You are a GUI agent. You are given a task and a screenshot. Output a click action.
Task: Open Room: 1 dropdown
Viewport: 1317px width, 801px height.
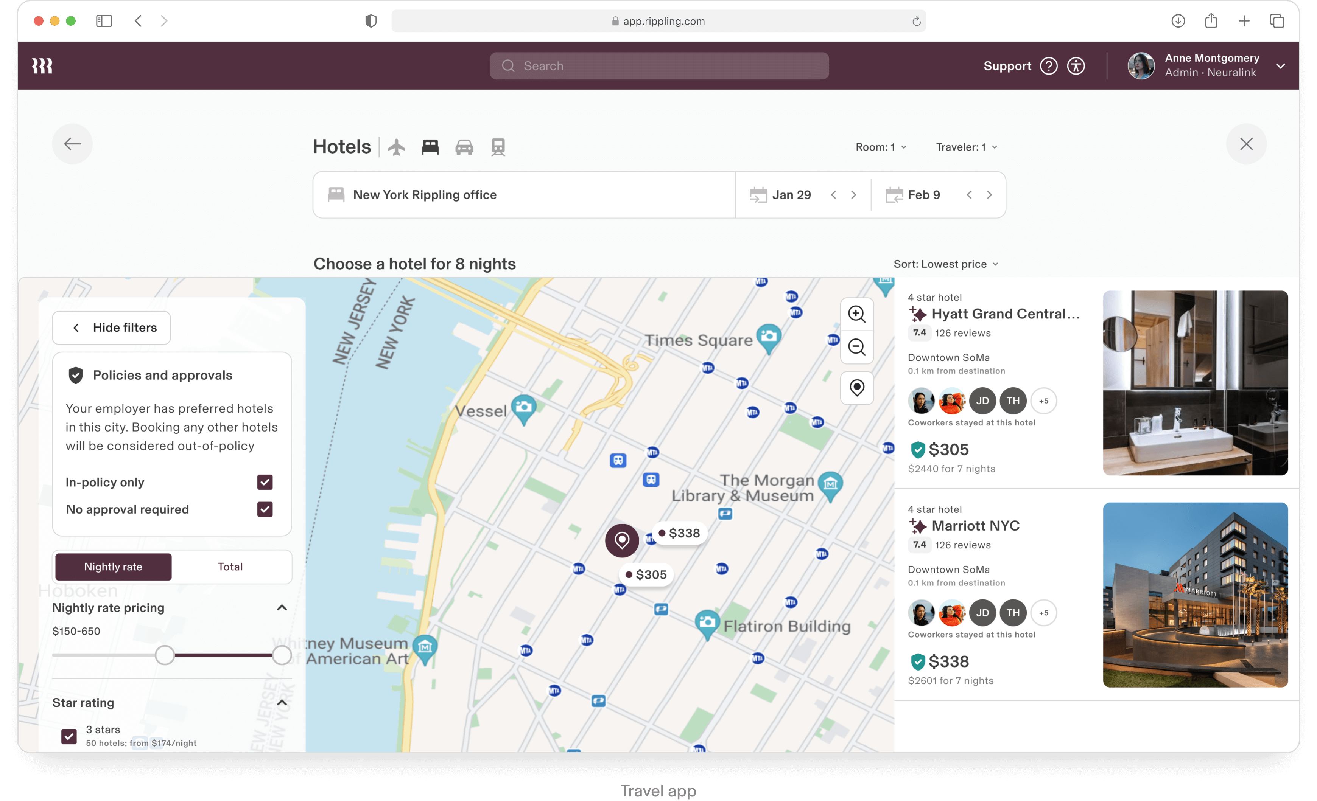881,147
